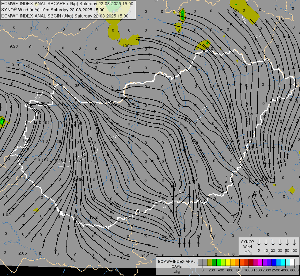The height and width of the screenshot is (276, 300).
Task: Select the white swatch at 6000 end
Action: 292,262
